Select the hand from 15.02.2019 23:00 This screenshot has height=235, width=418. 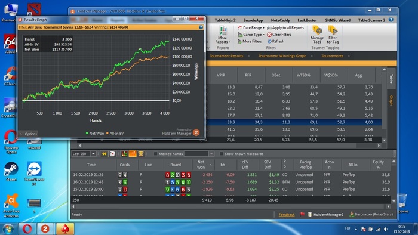[x=231, y=190]
